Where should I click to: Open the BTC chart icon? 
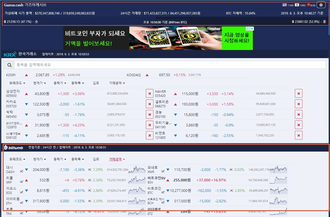coord(163,192)
